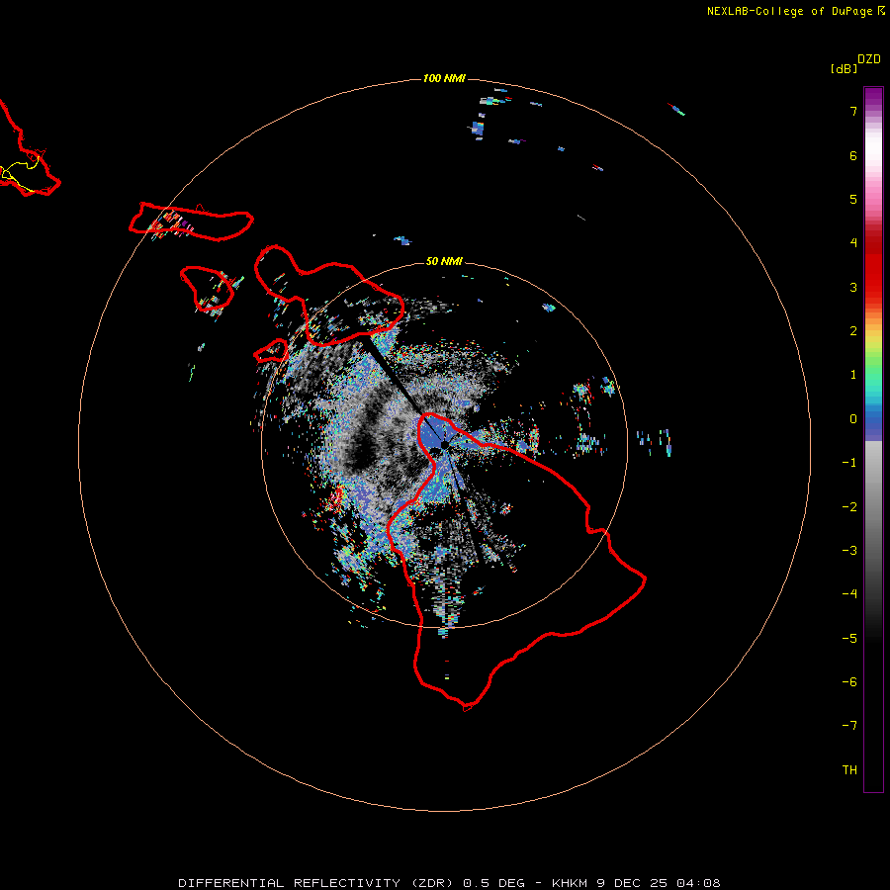Click the 2 value on color scale
Image resolution: width=890 pixels, height=890 pixels.
point(853,331)
